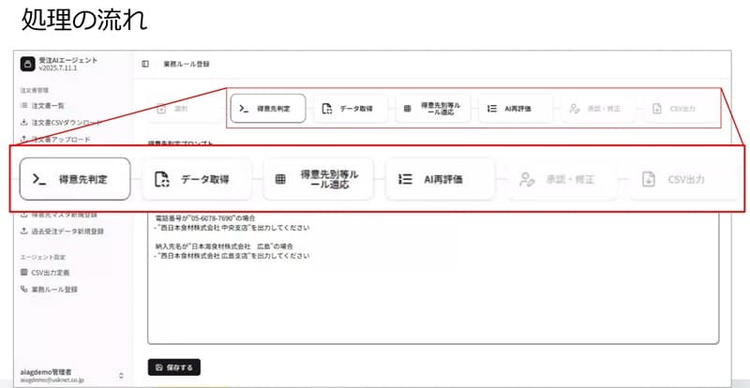Select the enlarged データ取得 step
Screen dimensions: 750x388
(192, 178)
